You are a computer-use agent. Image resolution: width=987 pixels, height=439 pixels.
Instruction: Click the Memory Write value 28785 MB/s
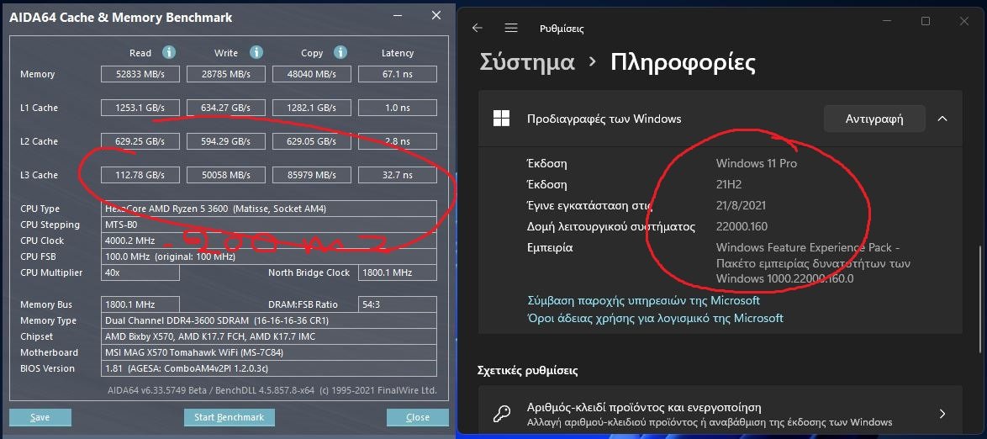[226, 74]
